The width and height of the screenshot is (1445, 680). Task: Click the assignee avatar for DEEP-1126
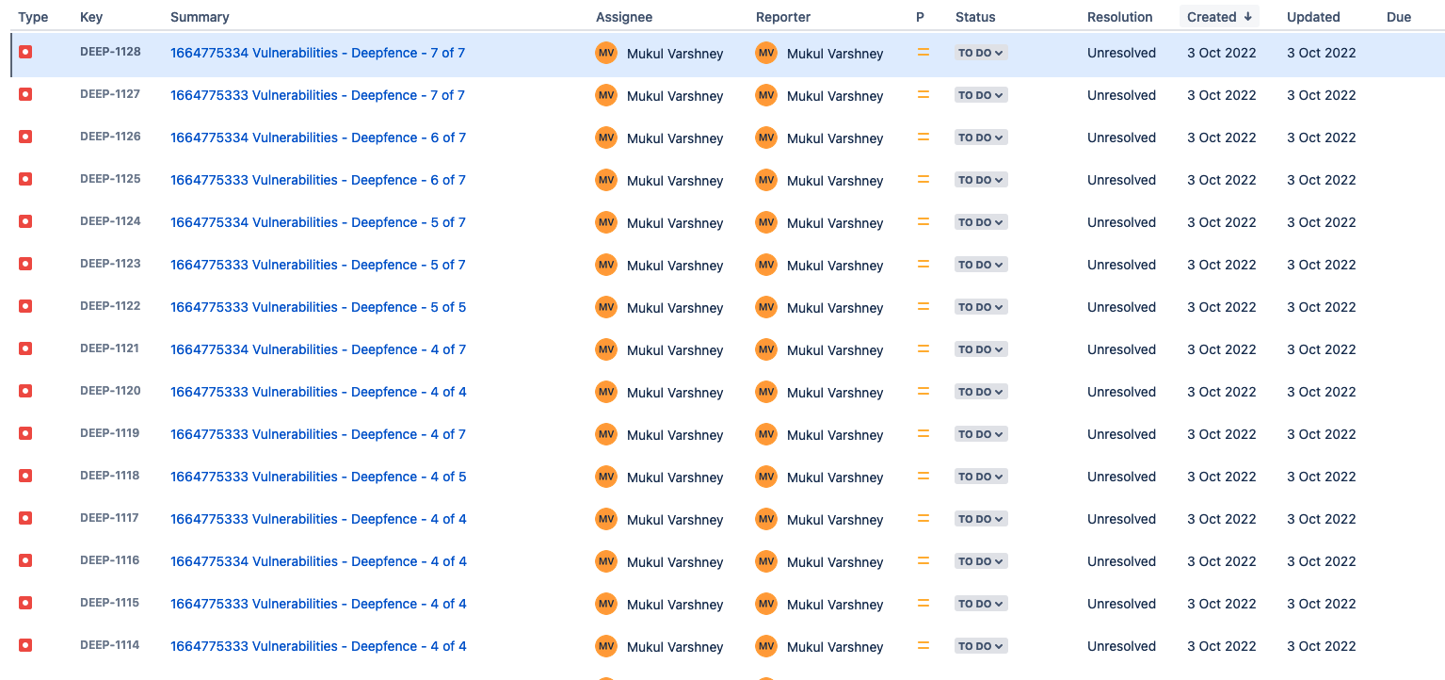607,138
